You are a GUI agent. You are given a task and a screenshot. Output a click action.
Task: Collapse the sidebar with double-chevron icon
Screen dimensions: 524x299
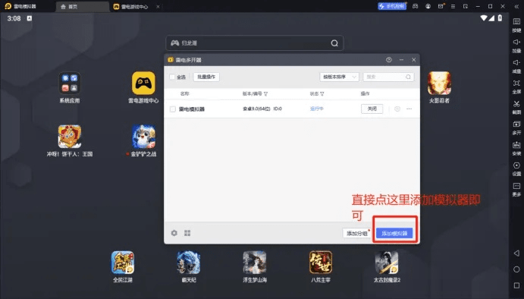(x=516, y=6)
